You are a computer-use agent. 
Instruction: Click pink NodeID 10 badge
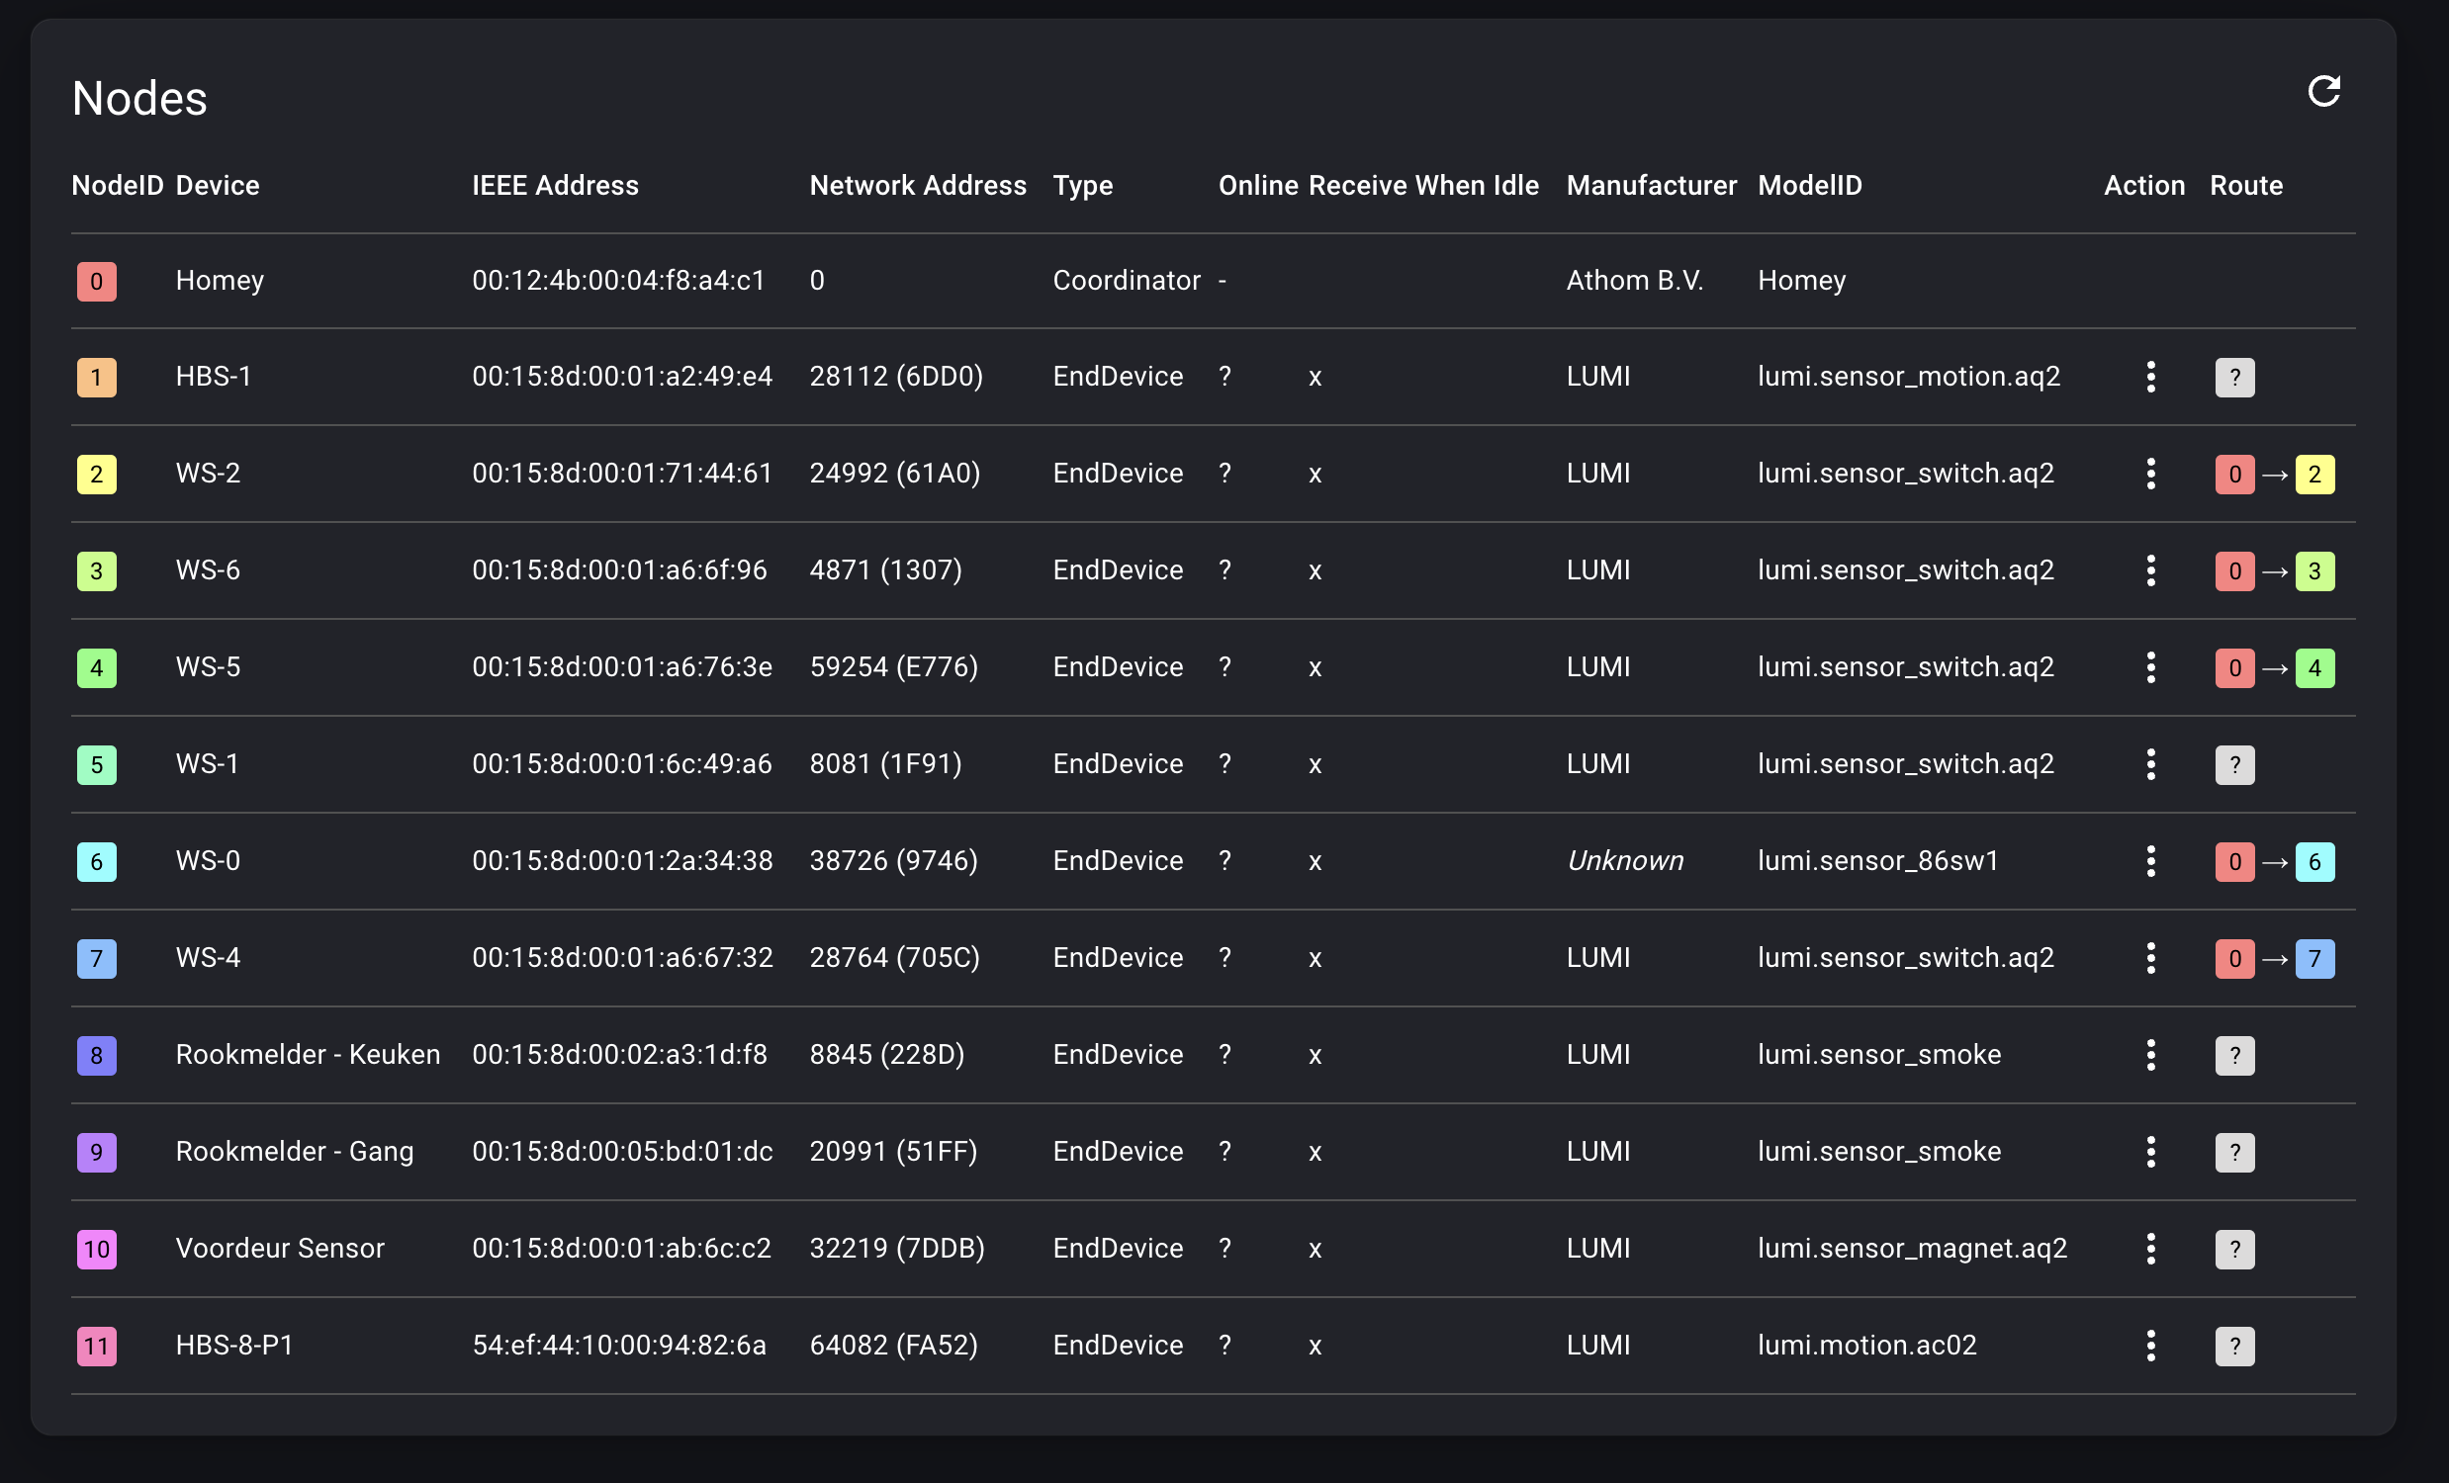96,1250
